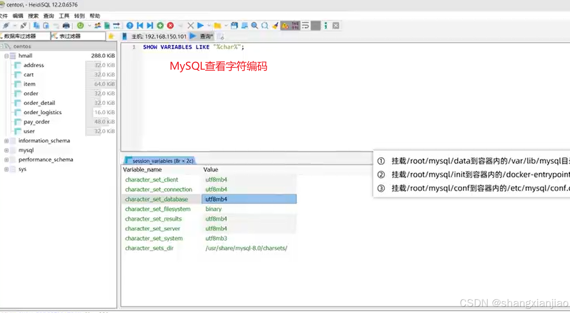Open the load file folder dropdown arrow
The height and width of the screenshot is (313, 570).
click(226, 25)
